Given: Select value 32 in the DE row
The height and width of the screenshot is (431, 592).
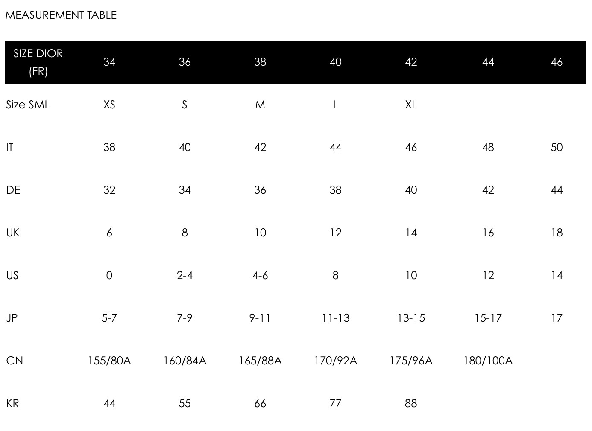Looking at the screenshot, I should (x=109, y=190).
